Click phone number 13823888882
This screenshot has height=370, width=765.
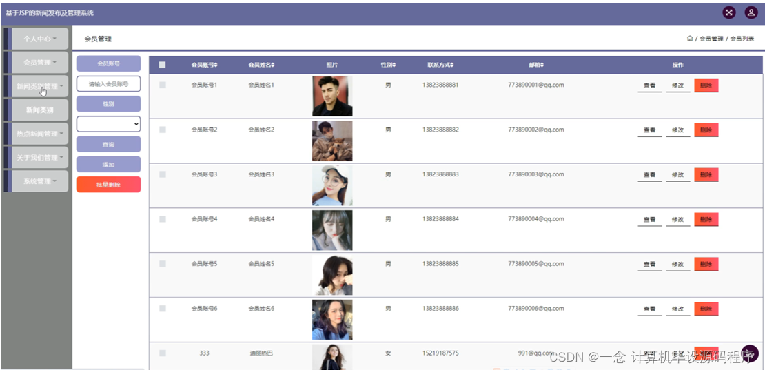tap(440, 130)
